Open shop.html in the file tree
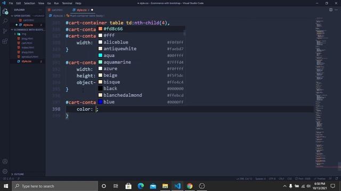Viewport: 341px width, 191px height. coord(27,52)
